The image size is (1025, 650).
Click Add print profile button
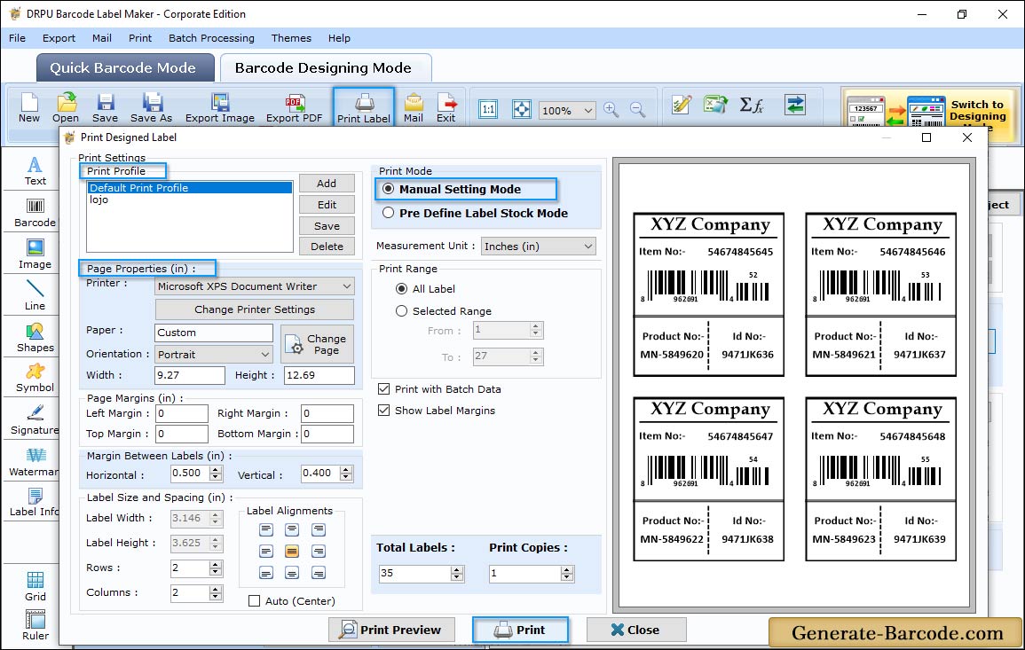click(327, 184)
